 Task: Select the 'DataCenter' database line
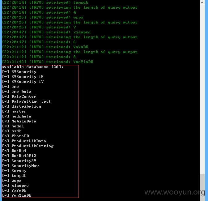coord(19,96)
